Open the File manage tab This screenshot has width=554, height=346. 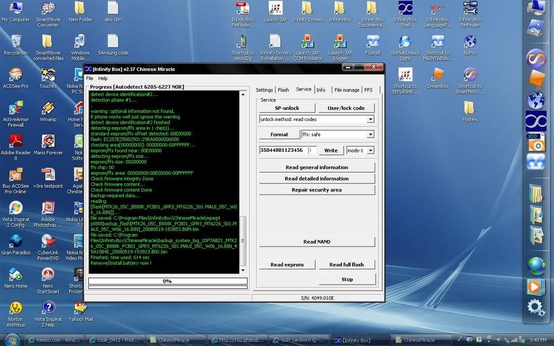[x=347, y=90]
